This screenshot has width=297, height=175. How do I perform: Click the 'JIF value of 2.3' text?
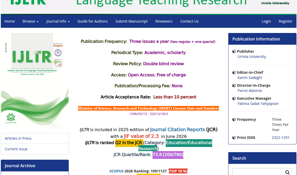coord(141,136)
